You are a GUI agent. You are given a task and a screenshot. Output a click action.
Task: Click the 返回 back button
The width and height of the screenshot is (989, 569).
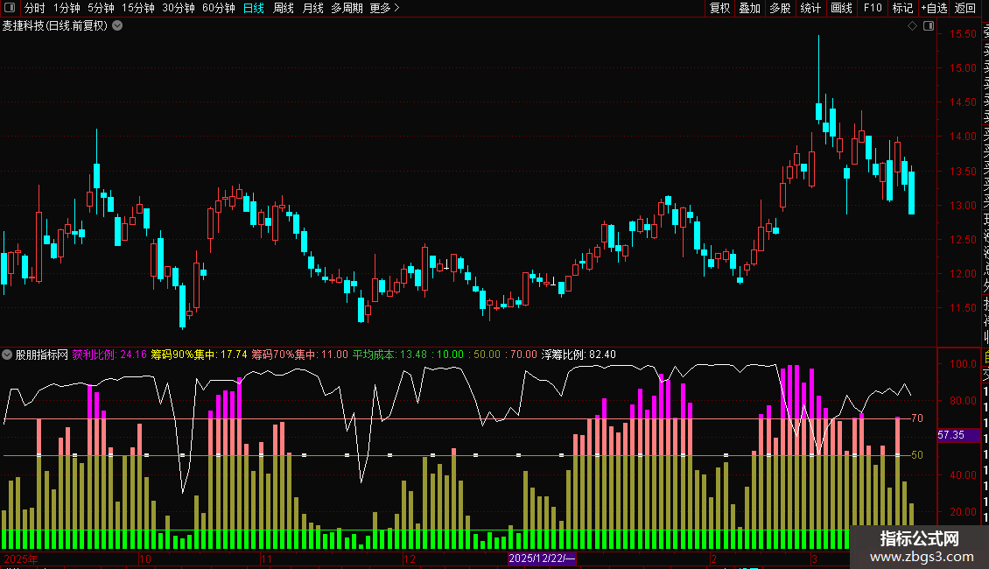tap(965, 8)
